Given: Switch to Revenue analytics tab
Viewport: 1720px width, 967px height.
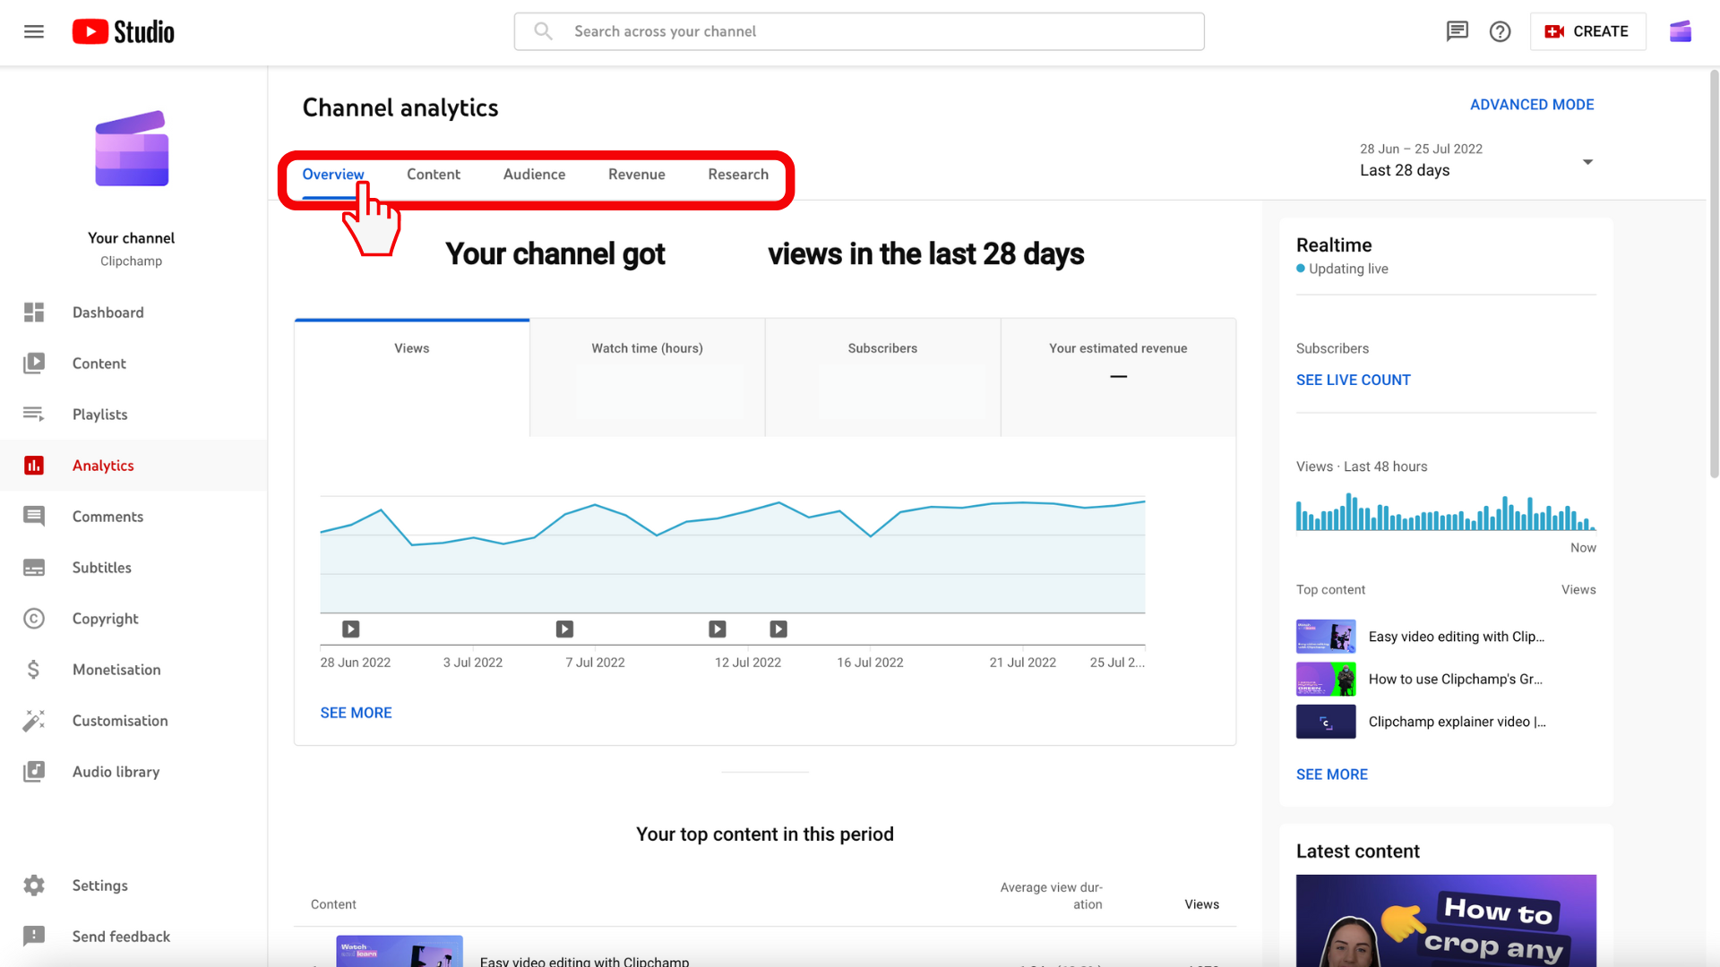Looking at the screenshot, I should tap(635, 174).
